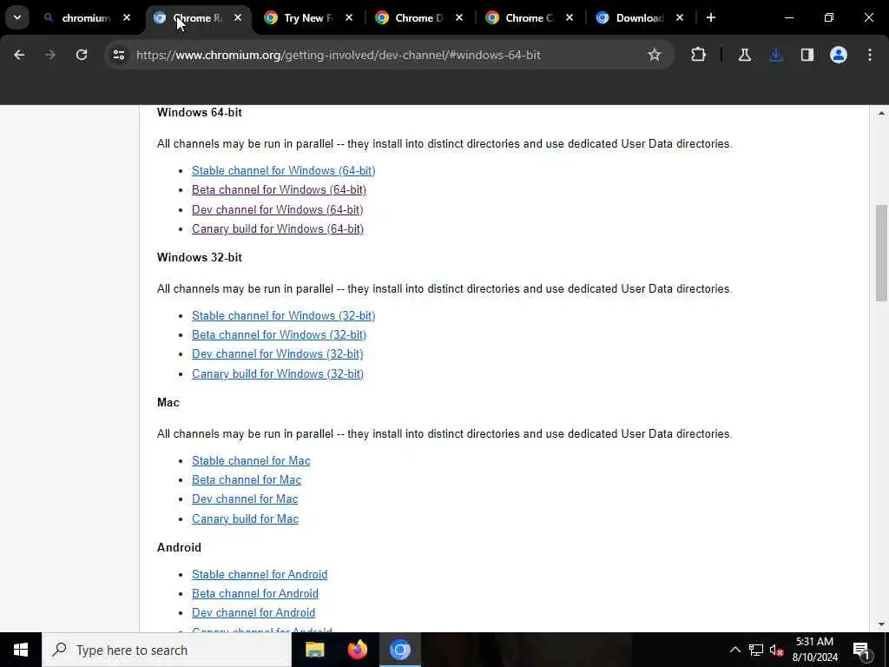
Task: Open Canary build for Windows (64-bit) link
Action: coord(278,229)
